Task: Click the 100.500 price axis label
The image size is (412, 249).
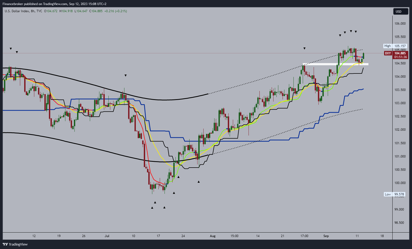Action: tap(400, 170)
